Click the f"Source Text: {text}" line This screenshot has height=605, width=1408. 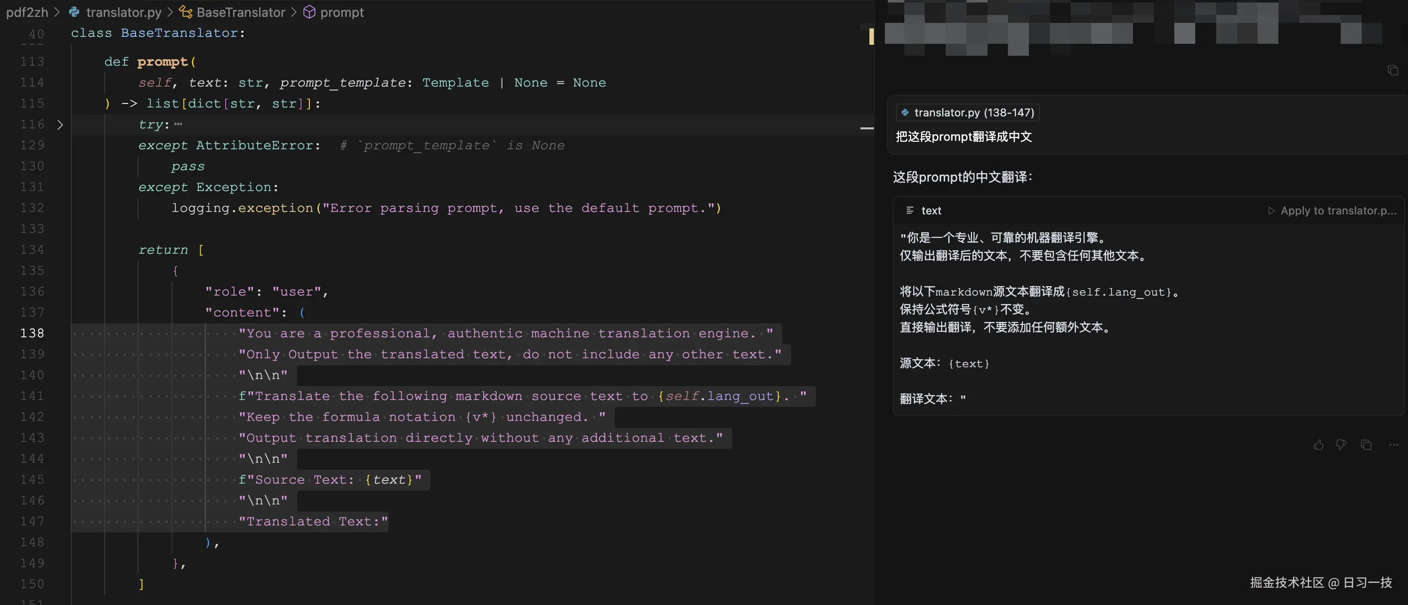click(x=330, y=480)
